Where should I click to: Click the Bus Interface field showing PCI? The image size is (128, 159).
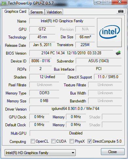(x=99, y=69)
